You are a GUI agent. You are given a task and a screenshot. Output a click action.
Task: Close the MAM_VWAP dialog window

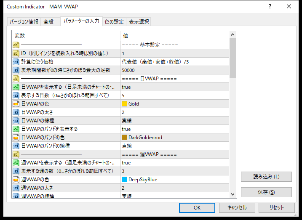[x=289, y=7]
